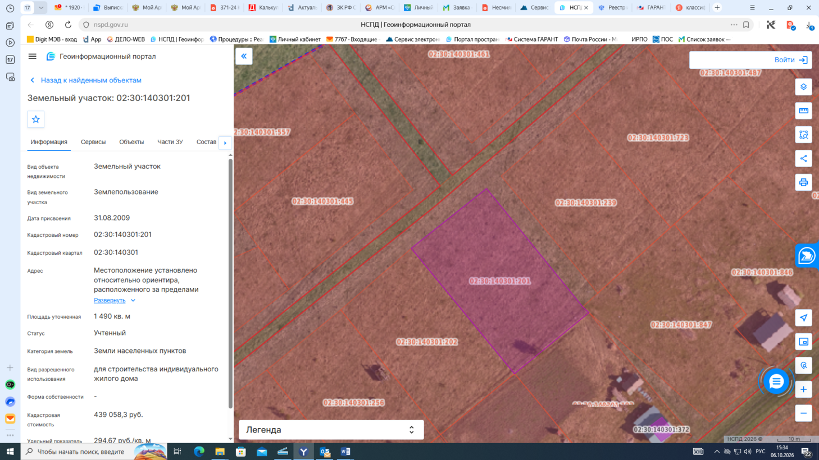Viewport: 819px width, 460px height.
Task: Add parcel to favorites with star icon
Action: pyautogui.click(x=36, y=119)
